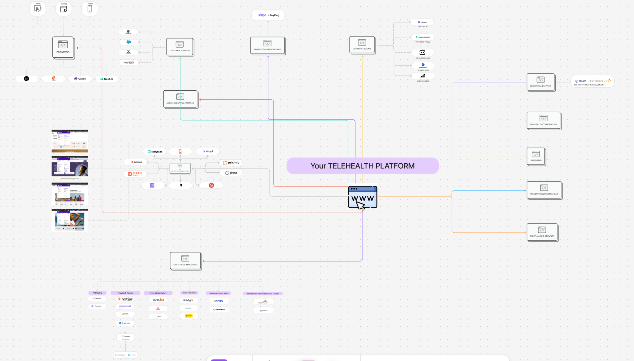Screen dimensions: 634x361
Task: Click the Next.js logo pill
Action: 27,79
